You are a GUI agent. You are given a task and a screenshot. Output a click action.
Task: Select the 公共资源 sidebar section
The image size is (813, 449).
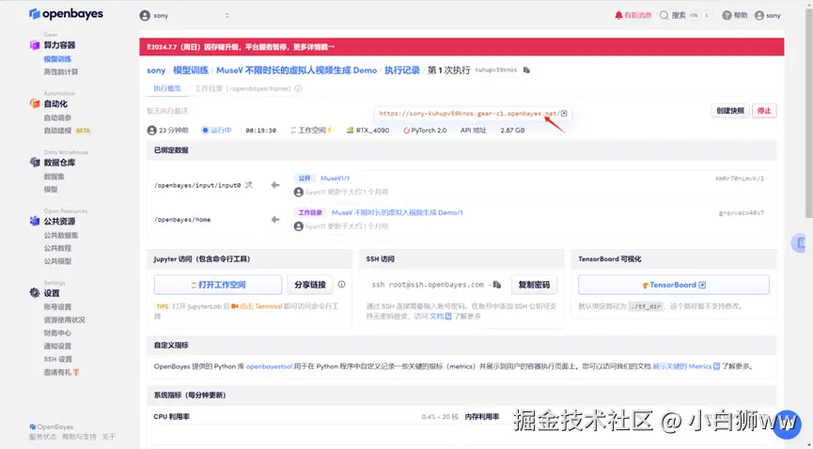click(x=53, y=222)
